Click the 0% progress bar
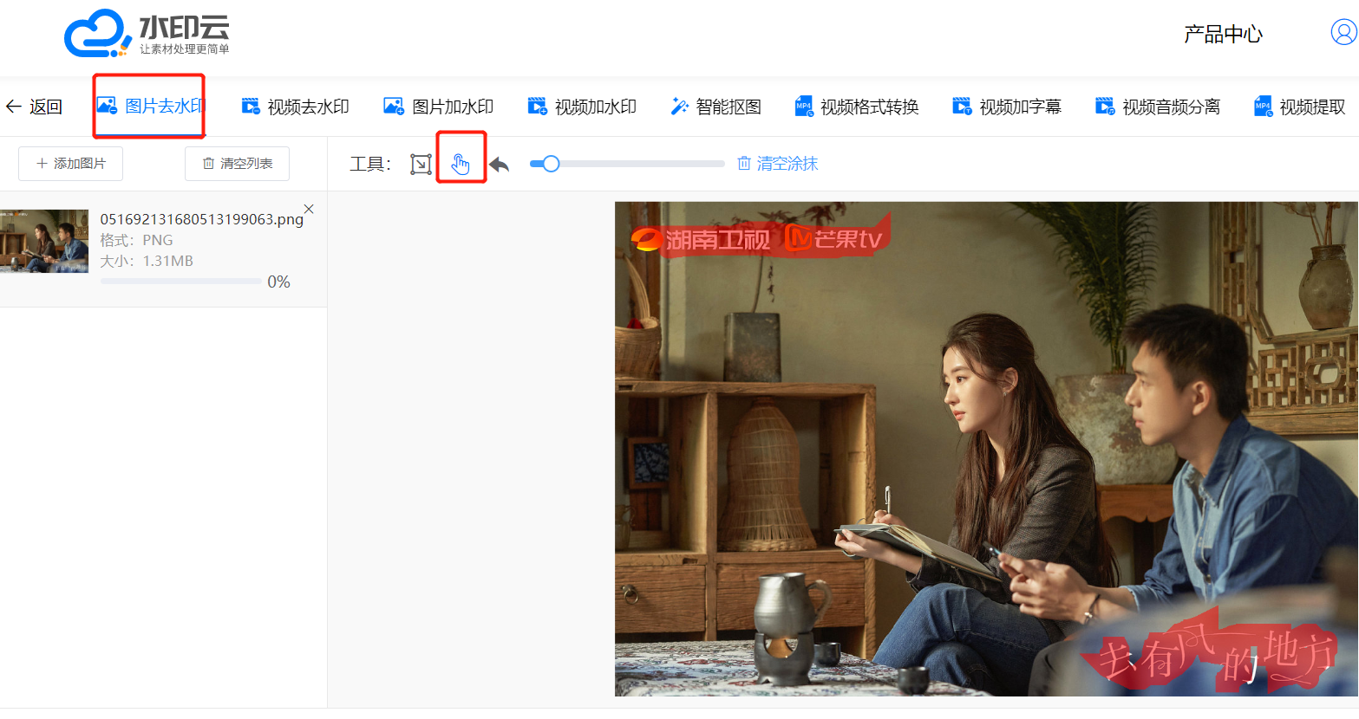Image resolution: width=1359 pixels, height=719 pixels. 180,282
